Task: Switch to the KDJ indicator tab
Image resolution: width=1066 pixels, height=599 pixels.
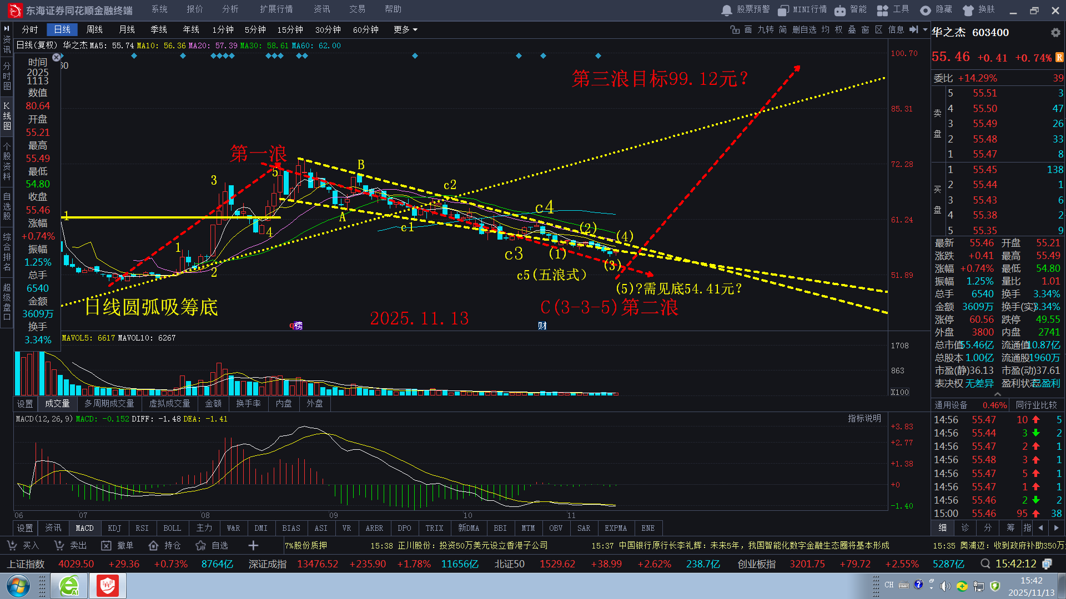Action: [114, 528]
